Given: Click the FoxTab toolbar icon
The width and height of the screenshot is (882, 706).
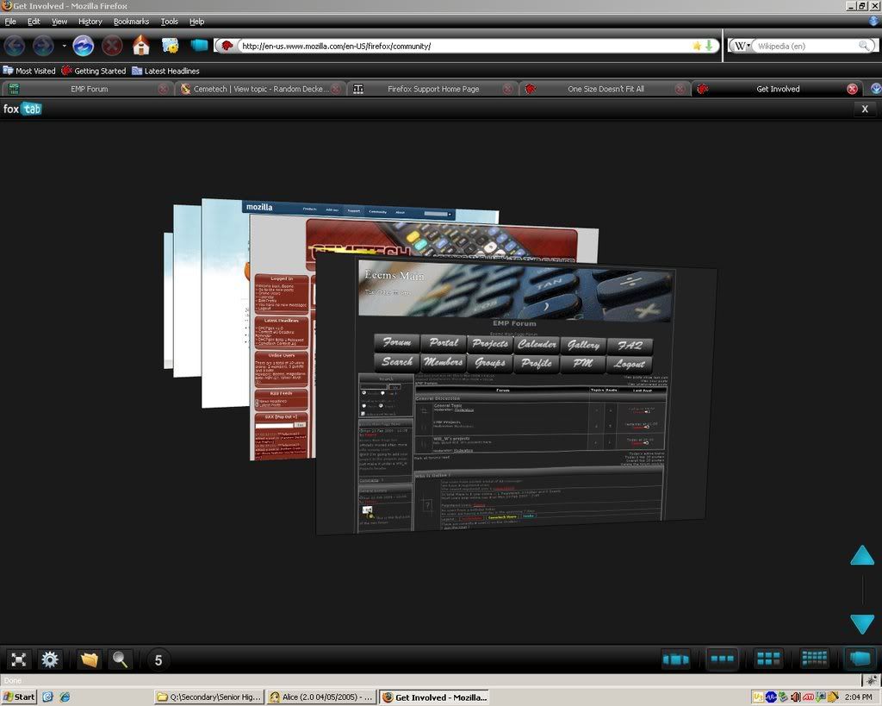Looking at the screenshot, I should 199,46.
